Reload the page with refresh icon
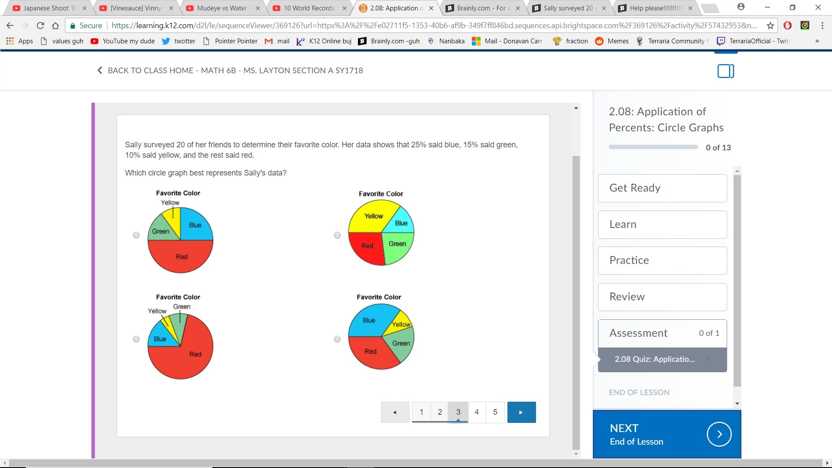The image size is (832, 468). click(40, 26)
